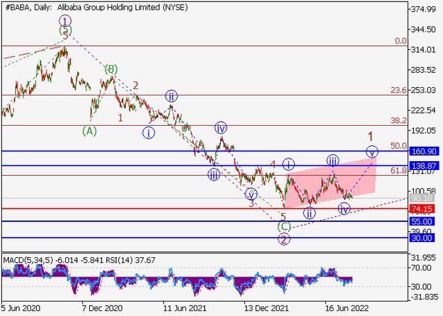Click the -31.835 indicator axis value
Screen dimensions: 443x316
coord(423,297)
